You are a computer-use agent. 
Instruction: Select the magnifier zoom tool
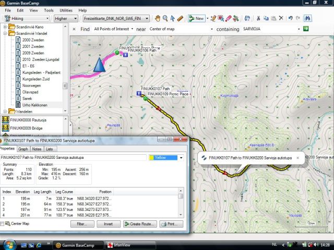pos(165,18)
